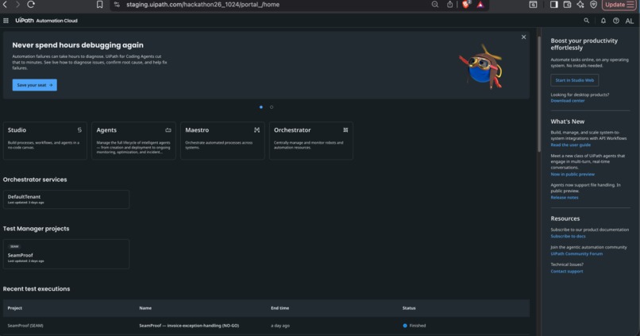This screenshot has width=640, height=336.
Task: Open the Maestro card
Action: click(222, 141)
